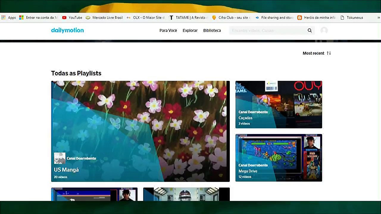Image resolution: width=381 pixels, height=214 pixels.
Task: Open the Biblioteca menu item
Action: (212, 30)
